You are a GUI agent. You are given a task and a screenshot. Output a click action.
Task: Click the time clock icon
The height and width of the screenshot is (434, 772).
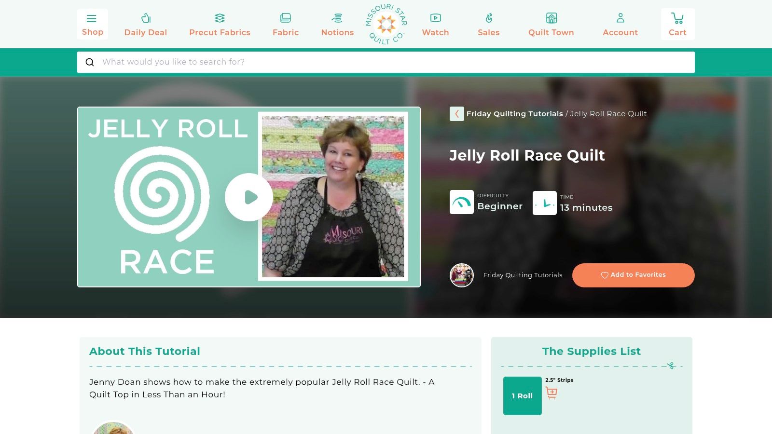tap(545, 203)
